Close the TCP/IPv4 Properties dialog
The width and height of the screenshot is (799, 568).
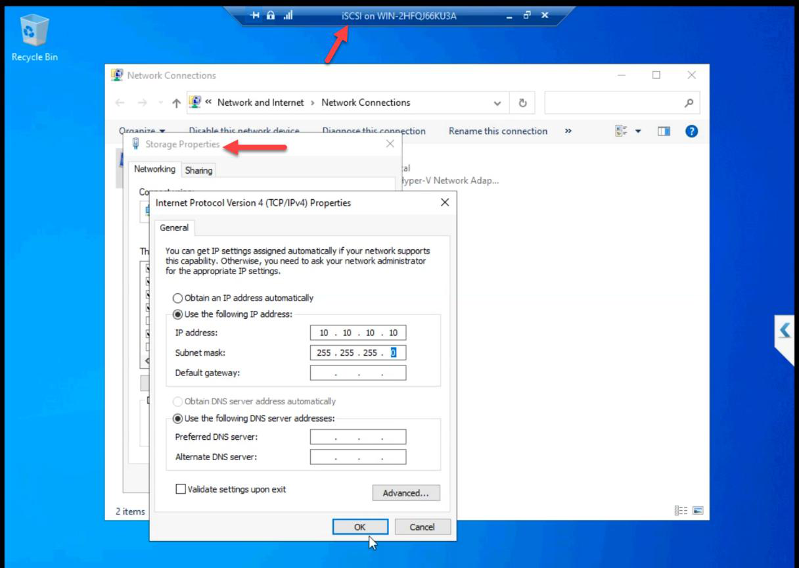[x=445, y=202]
